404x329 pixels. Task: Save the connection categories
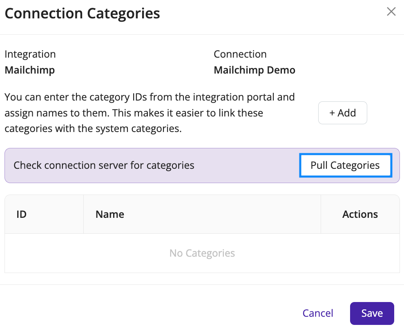372,313
